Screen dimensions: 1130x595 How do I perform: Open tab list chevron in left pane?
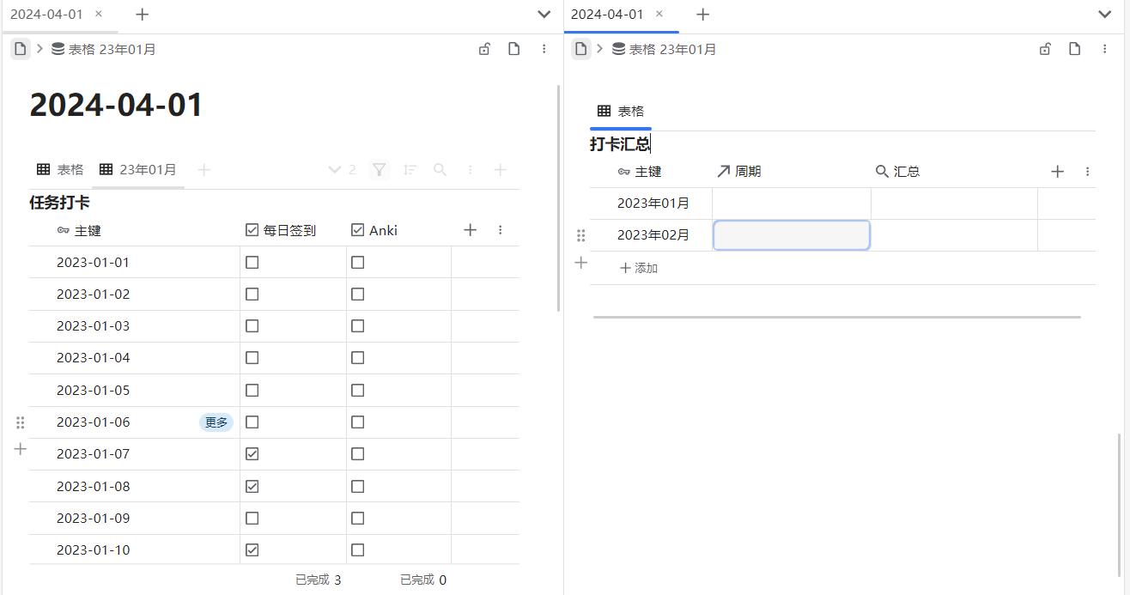[x=544, y=15]
